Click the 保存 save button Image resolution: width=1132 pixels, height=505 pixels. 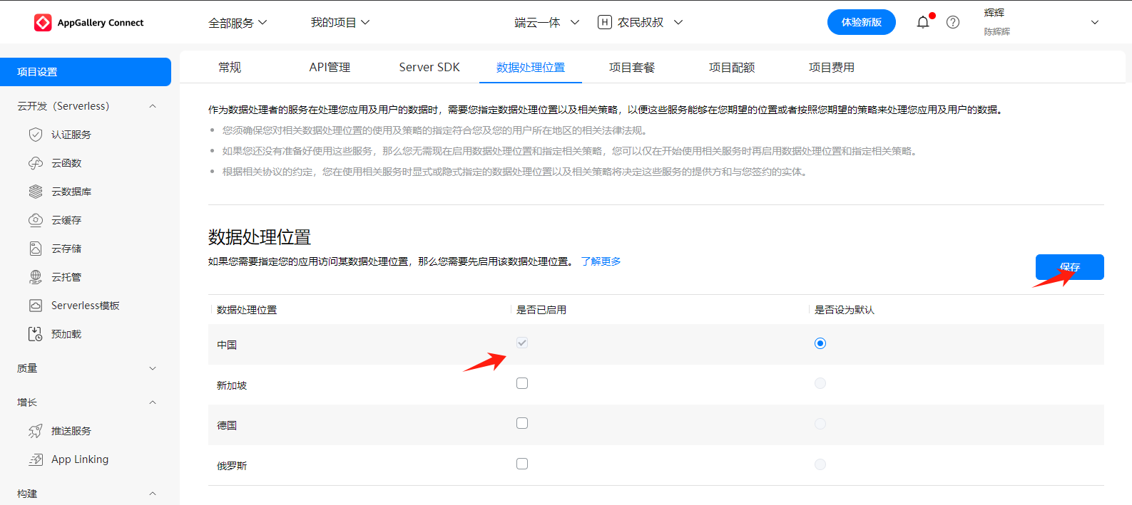1070,267
